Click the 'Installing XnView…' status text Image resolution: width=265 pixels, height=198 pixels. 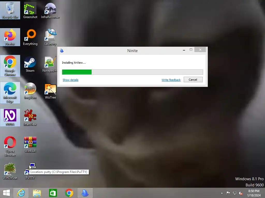(74, 63)
